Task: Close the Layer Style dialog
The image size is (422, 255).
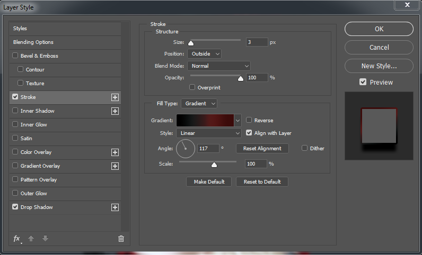Action: point(407,5)
